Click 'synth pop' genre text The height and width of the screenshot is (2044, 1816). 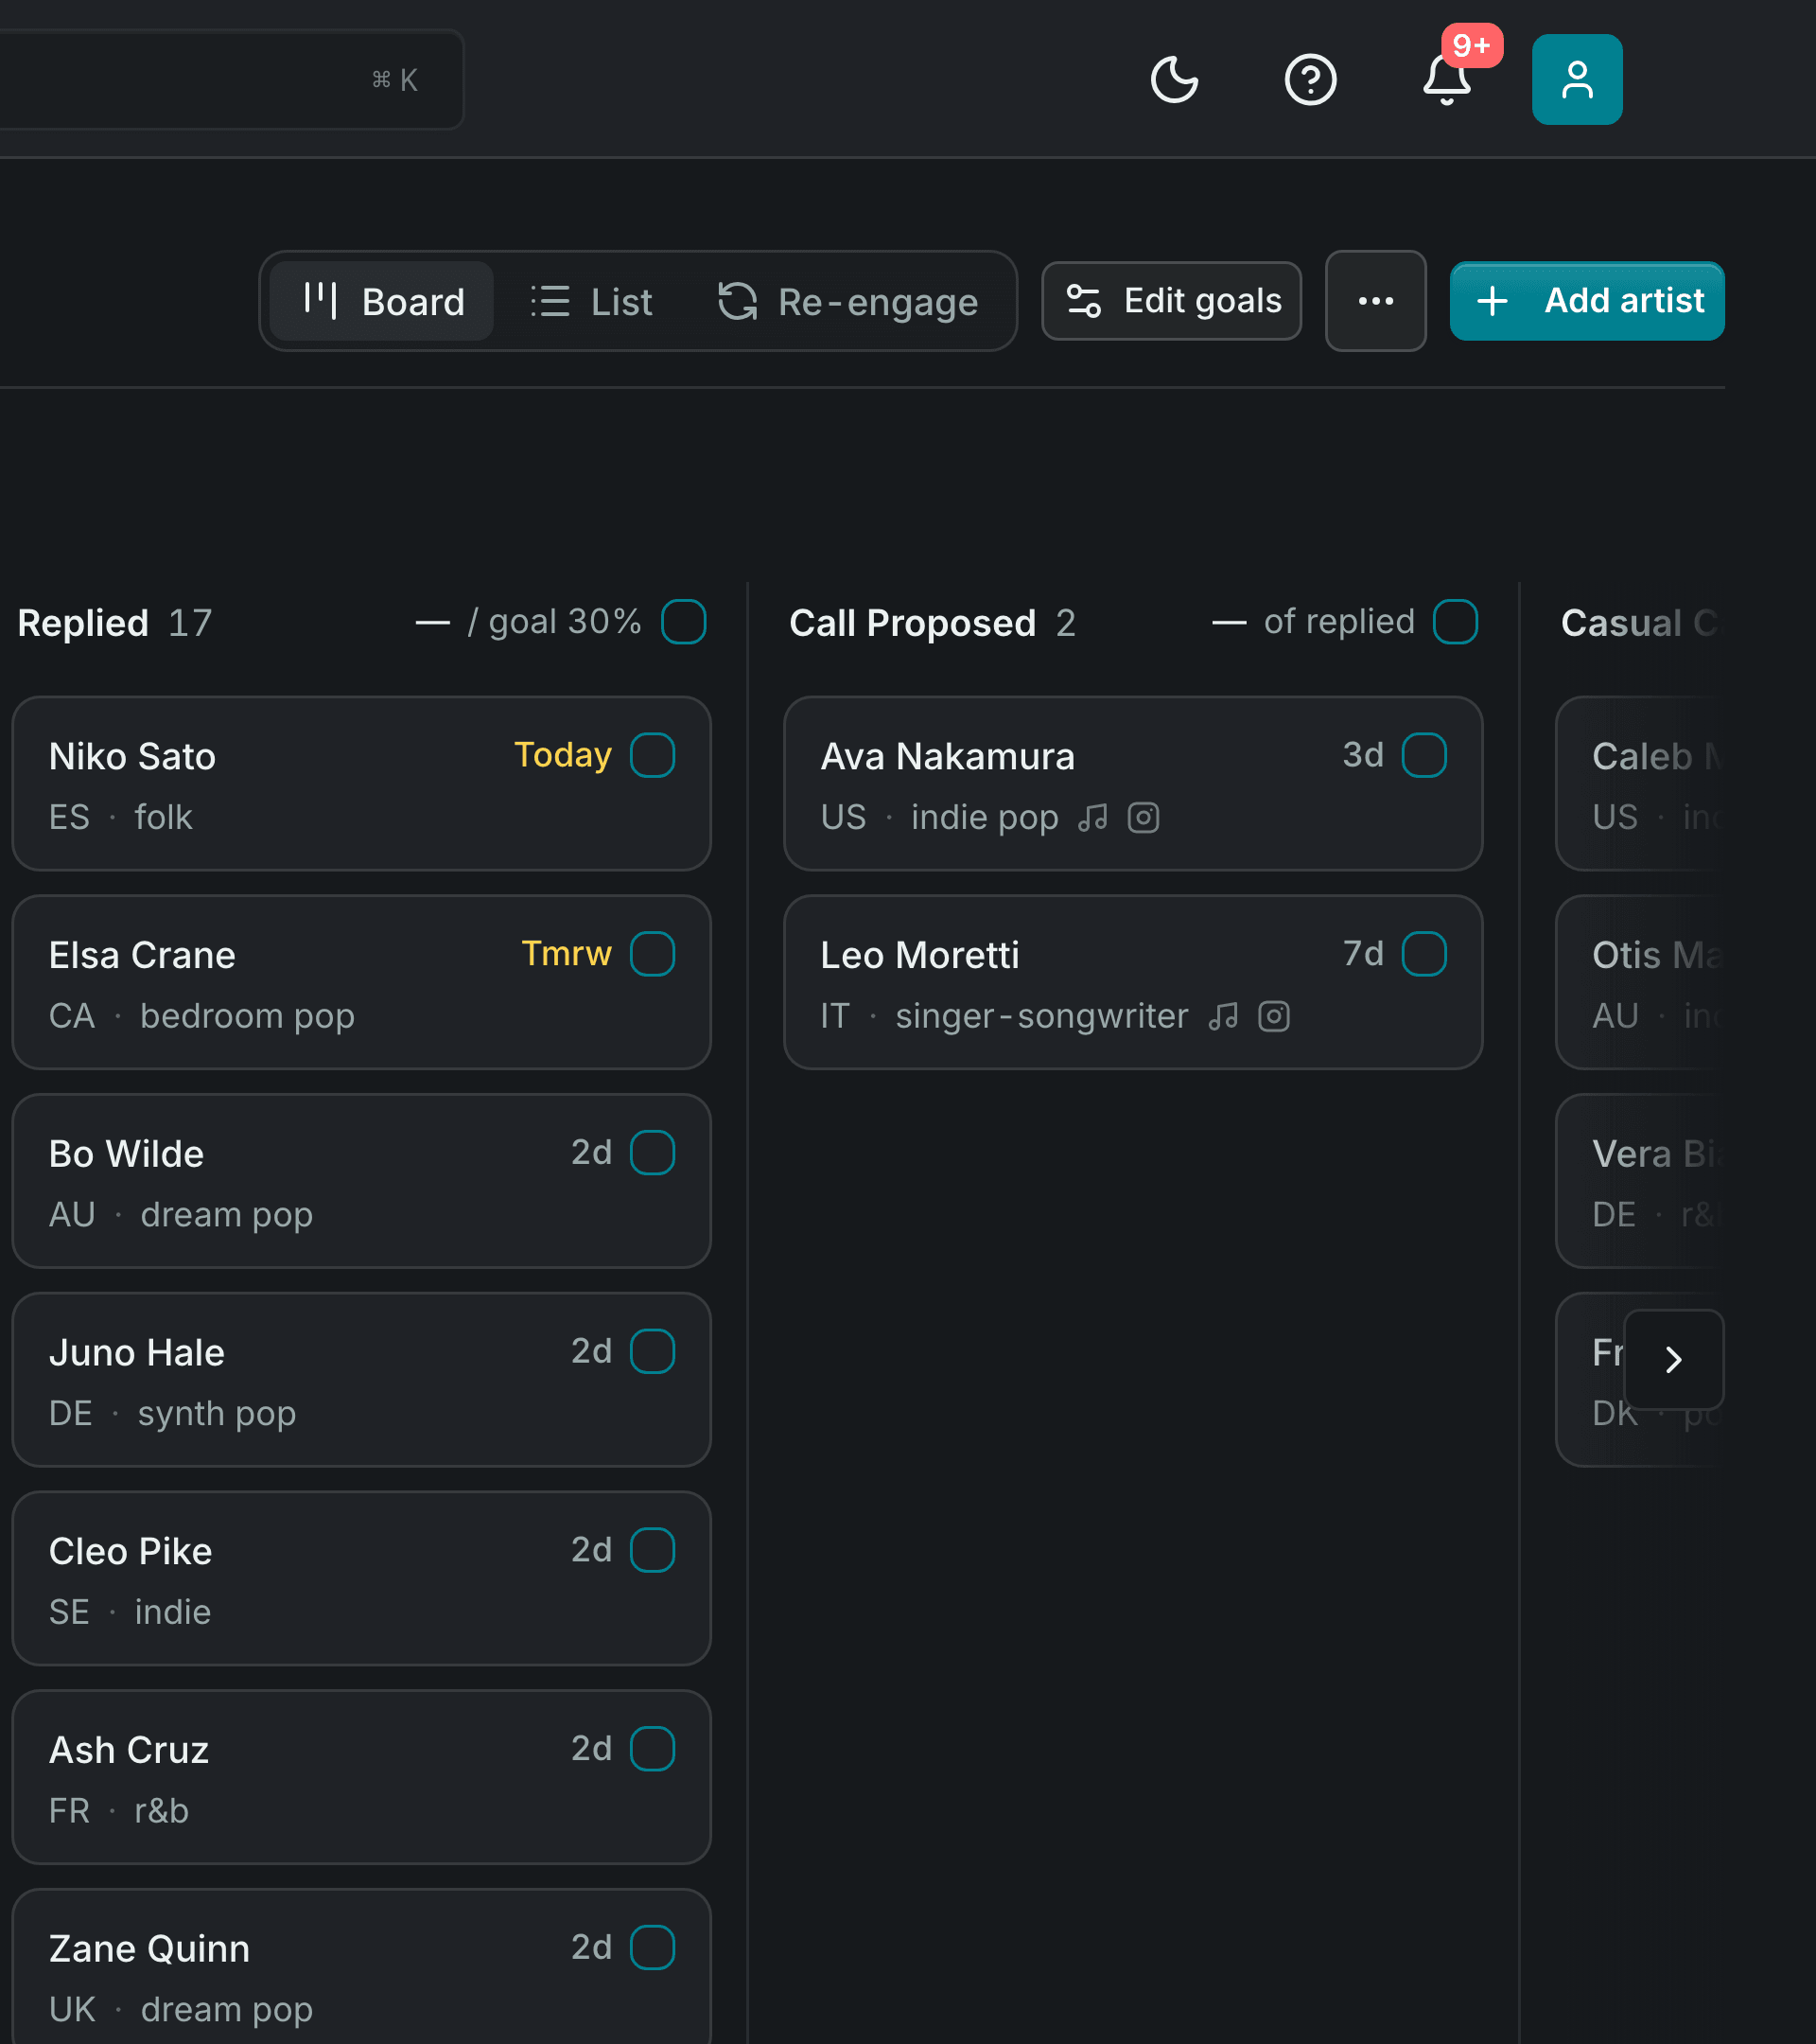(x=217, y=1414)
